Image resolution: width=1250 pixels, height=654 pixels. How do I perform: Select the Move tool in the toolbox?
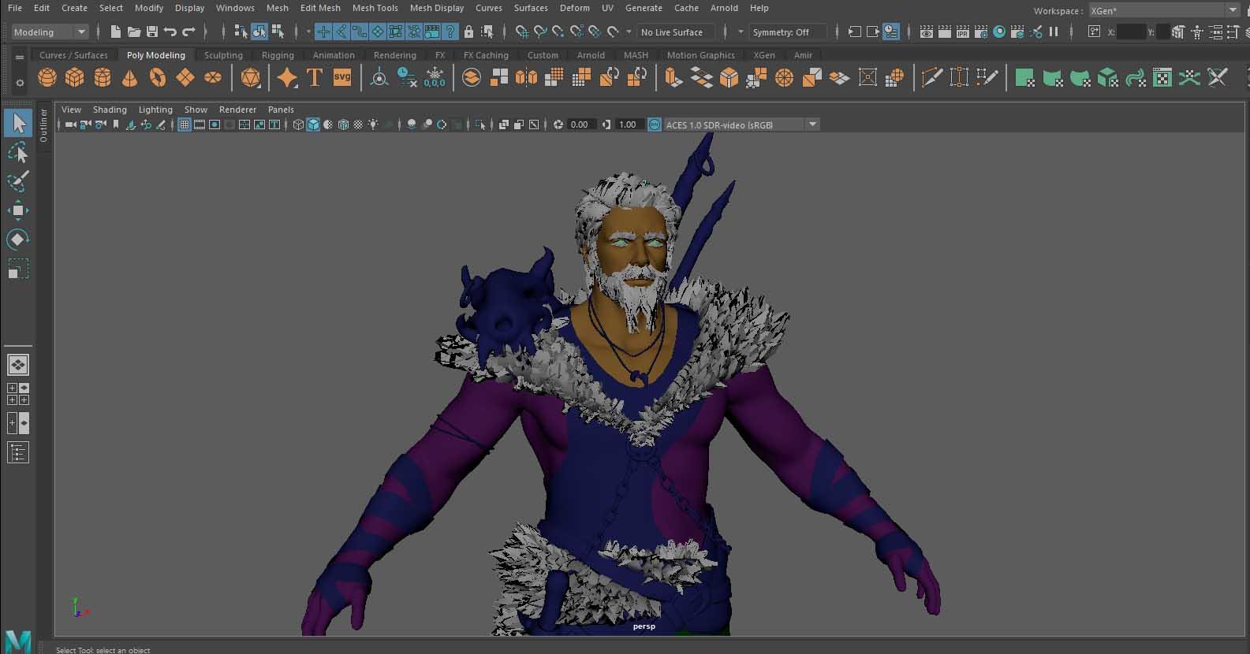(x=18, y=210)
